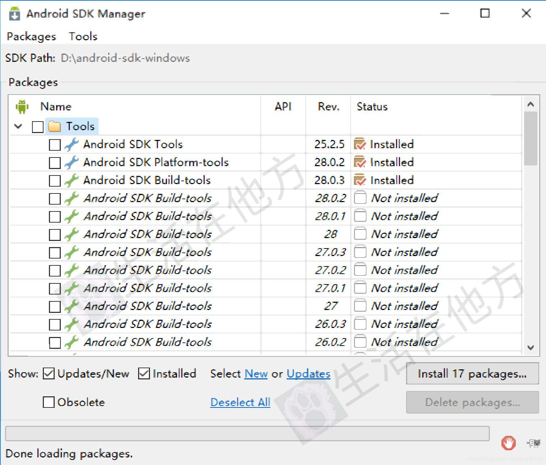
Task: Click the scrollbar down arrow
Action: click(531, 347)
